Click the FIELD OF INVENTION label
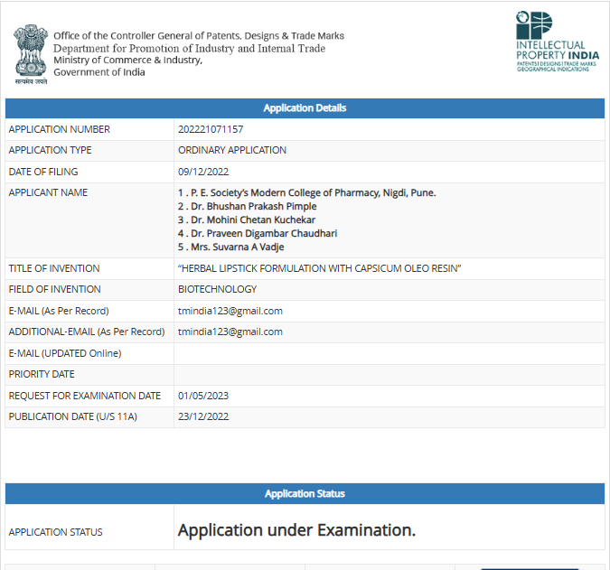The image size is (610, 570). pos(54,289)
